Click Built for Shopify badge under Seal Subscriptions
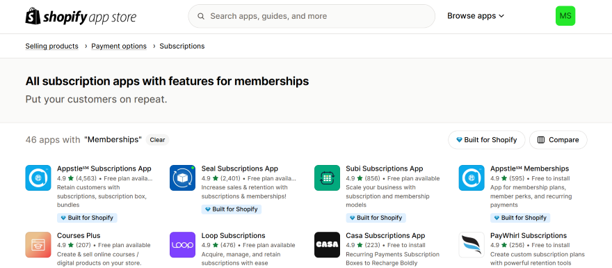 point(232,210)
